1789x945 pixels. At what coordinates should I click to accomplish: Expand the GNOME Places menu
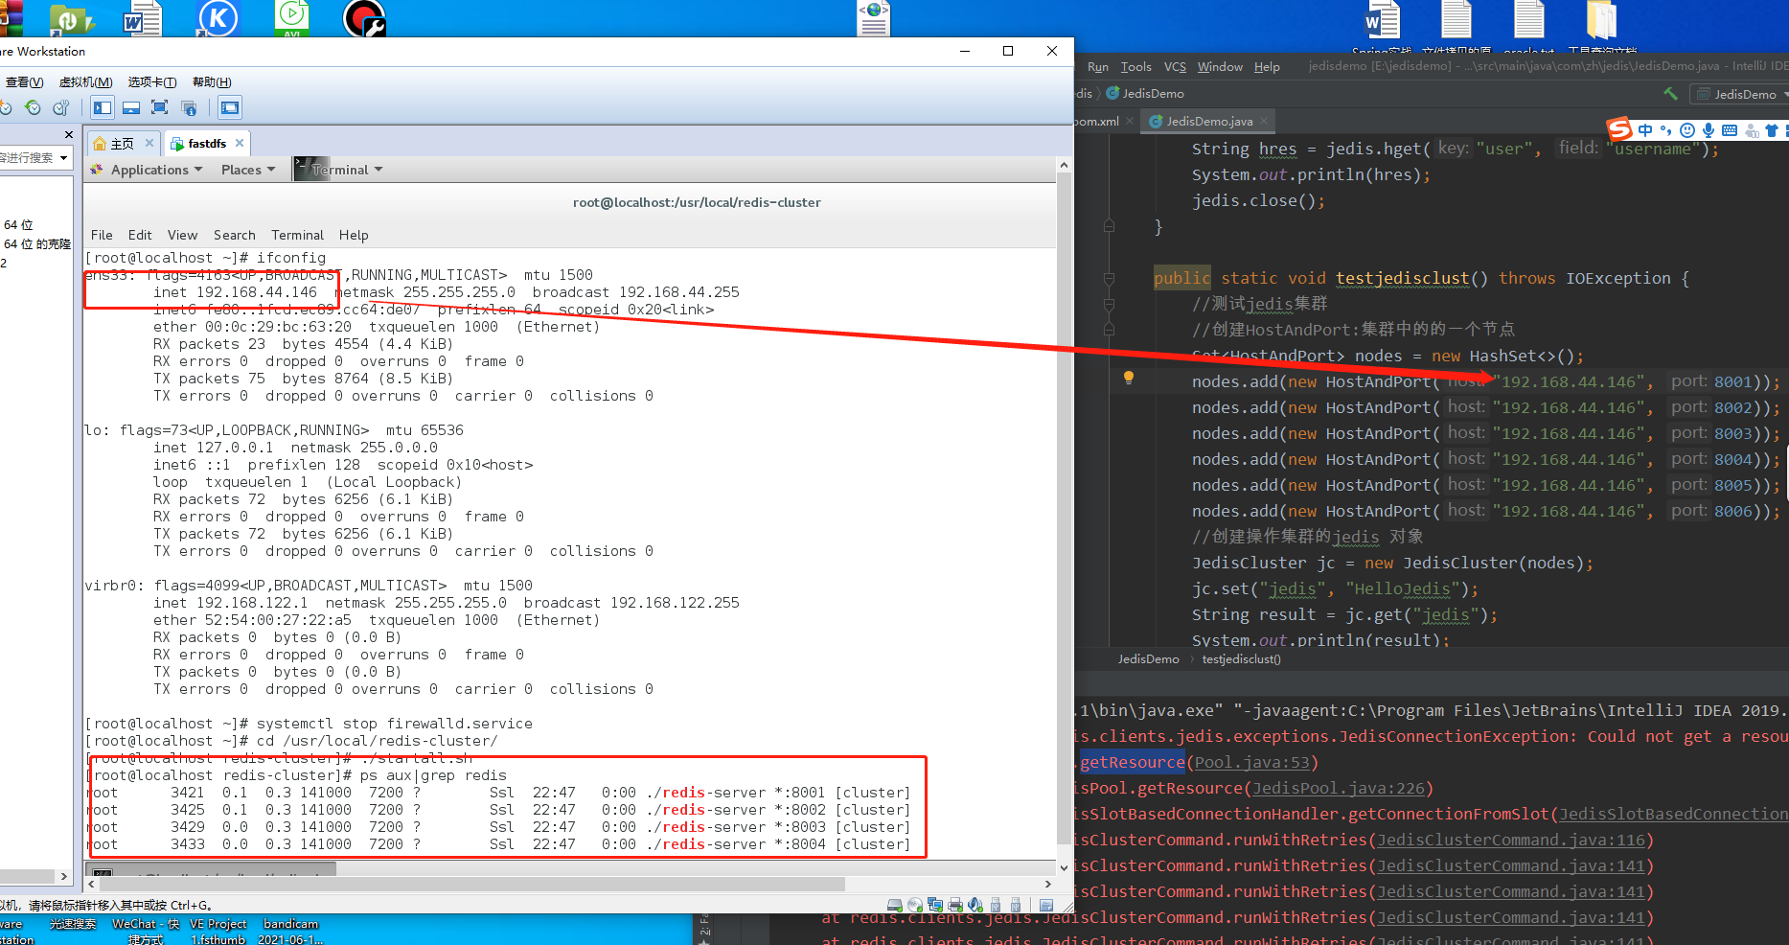[248, 170]
